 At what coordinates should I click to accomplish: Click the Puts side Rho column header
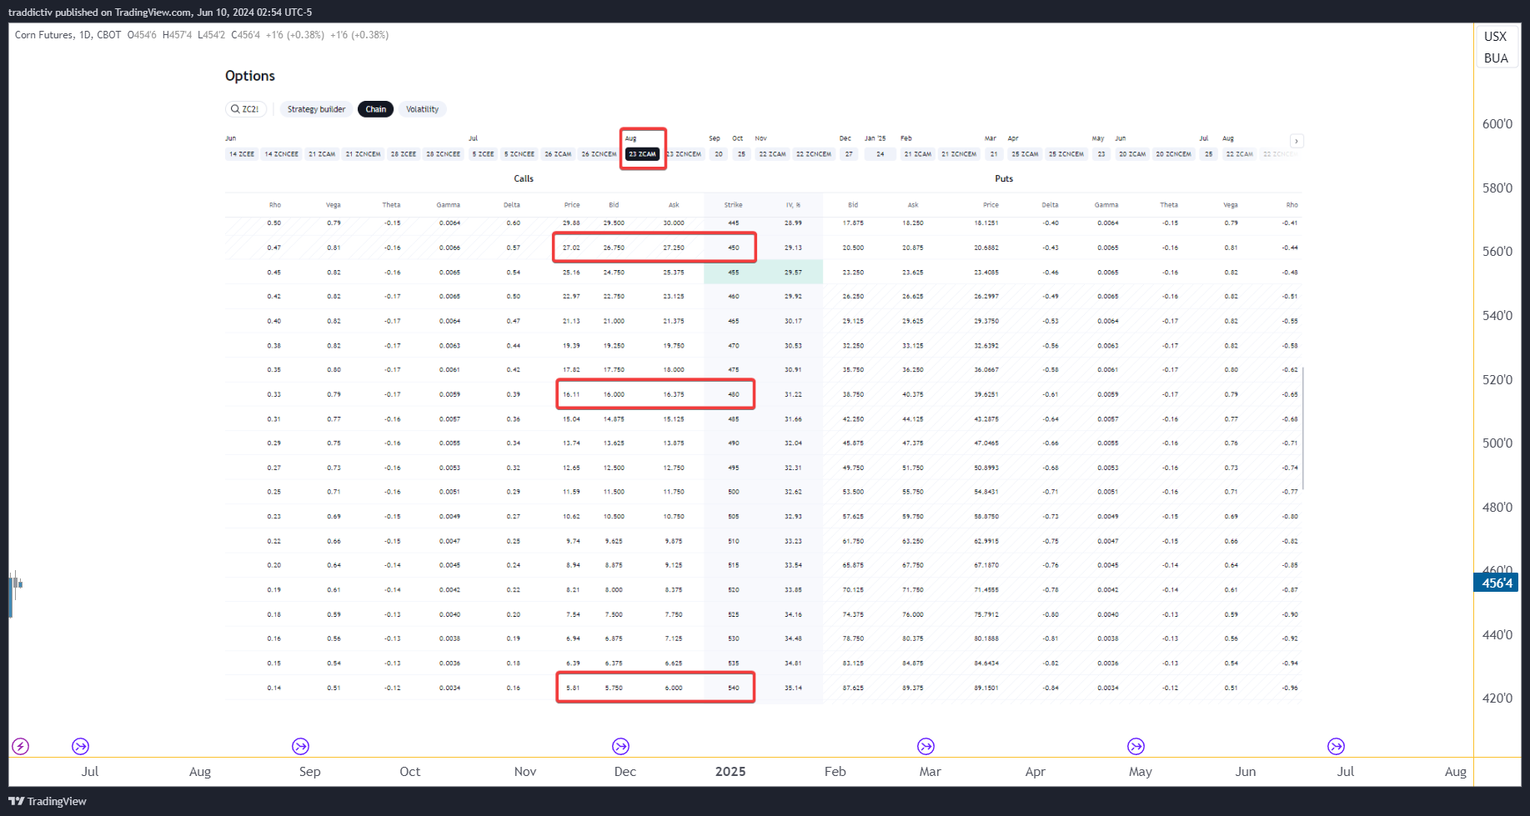tap(1292, 205)
